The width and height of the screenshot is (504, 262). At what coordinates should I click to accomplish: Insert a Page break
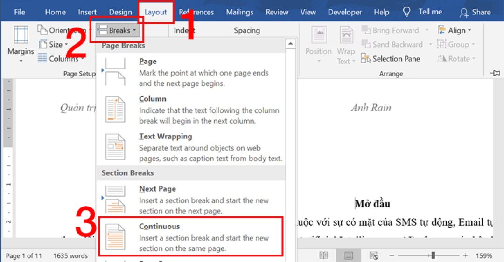[x=191, y=72]
